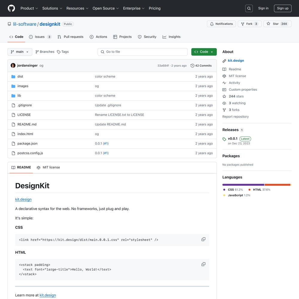Click the README.md file icon

[x=13, y=124]
